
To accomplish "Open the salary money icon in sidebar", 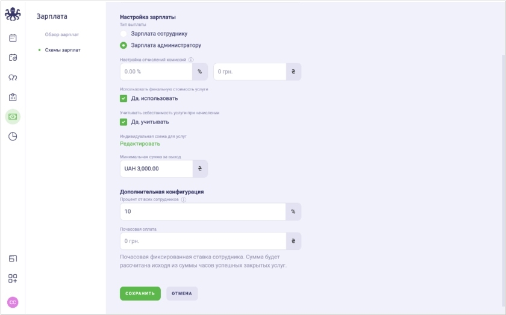I will (x=13, y=116).
